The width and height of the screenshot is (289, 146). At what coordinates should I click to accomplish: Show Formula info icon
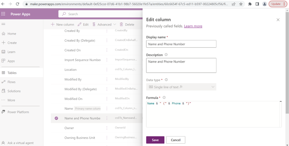tap(164, 97)
